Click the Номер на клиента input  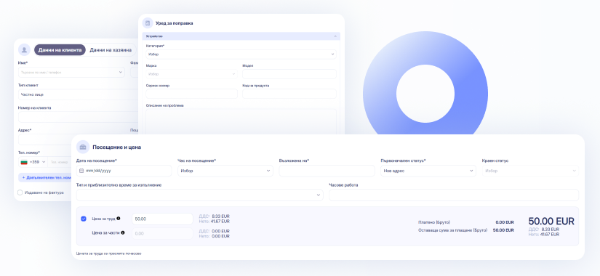pyautogui.click(x=79, y=117)
